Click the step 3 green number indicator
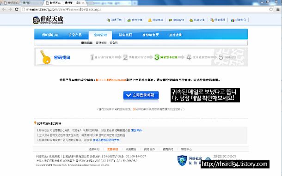Screen dimensions: 282x176 [x=157, y=57]
